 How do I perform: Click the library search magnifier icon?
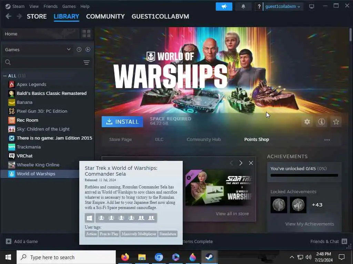[8, 62]
